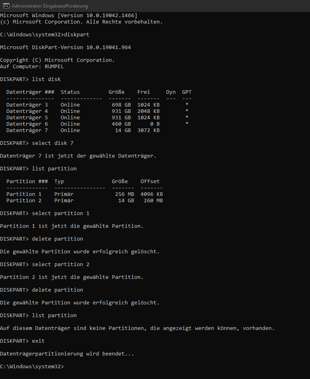Screen dimensions: 310x379
Task: Click the 'Offset' column header
Action: pos(150,182)
